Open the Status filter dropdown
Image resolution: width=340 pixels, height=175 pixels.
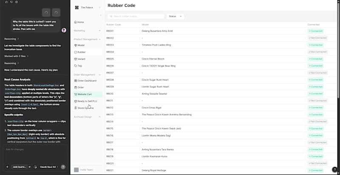(x=176, y=17)
